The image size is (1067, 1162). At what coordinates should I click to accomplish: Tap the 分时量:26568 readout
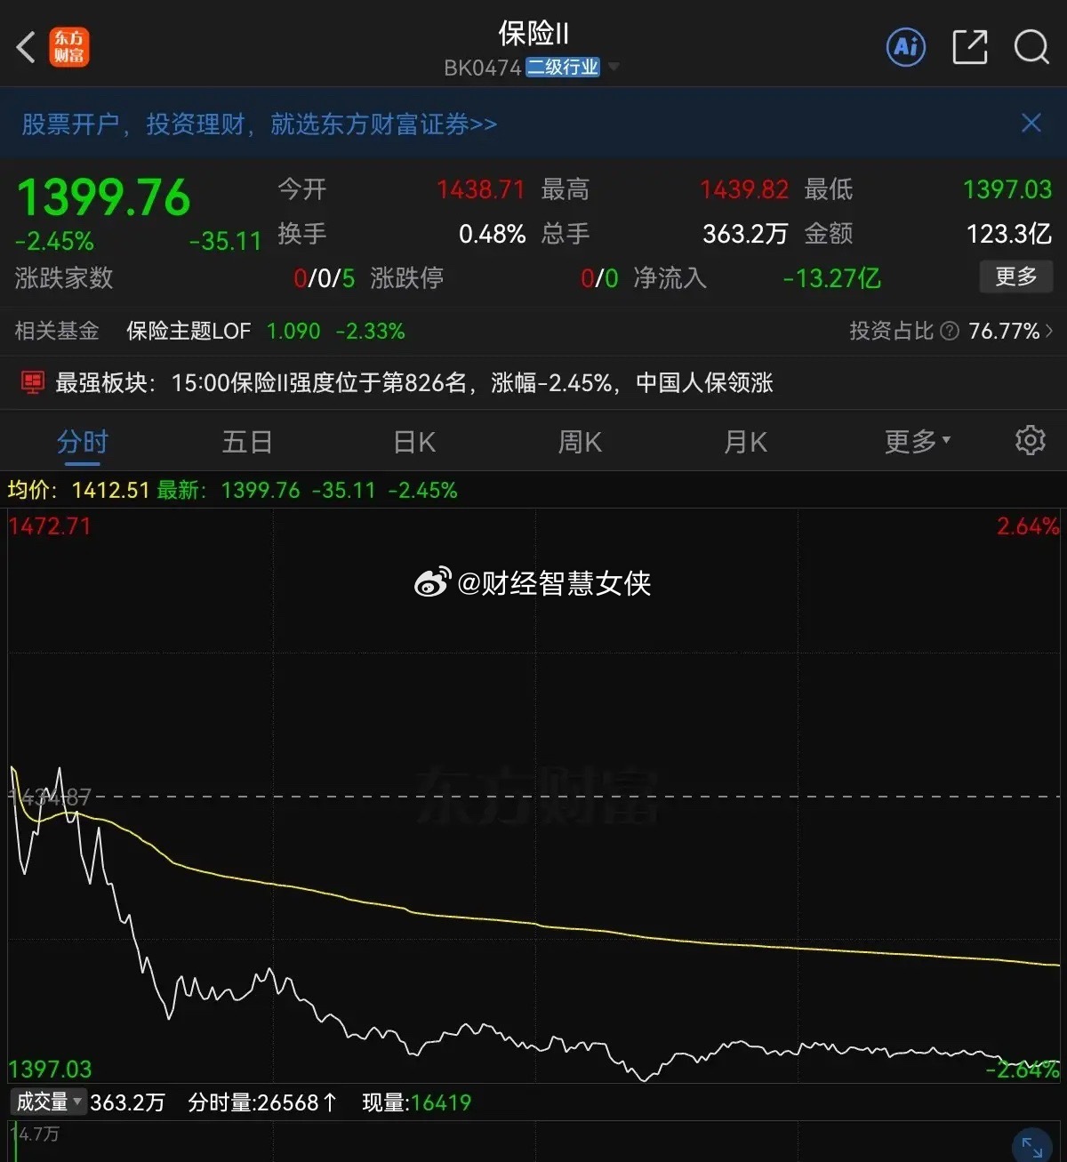click(x=262, y=1103)
